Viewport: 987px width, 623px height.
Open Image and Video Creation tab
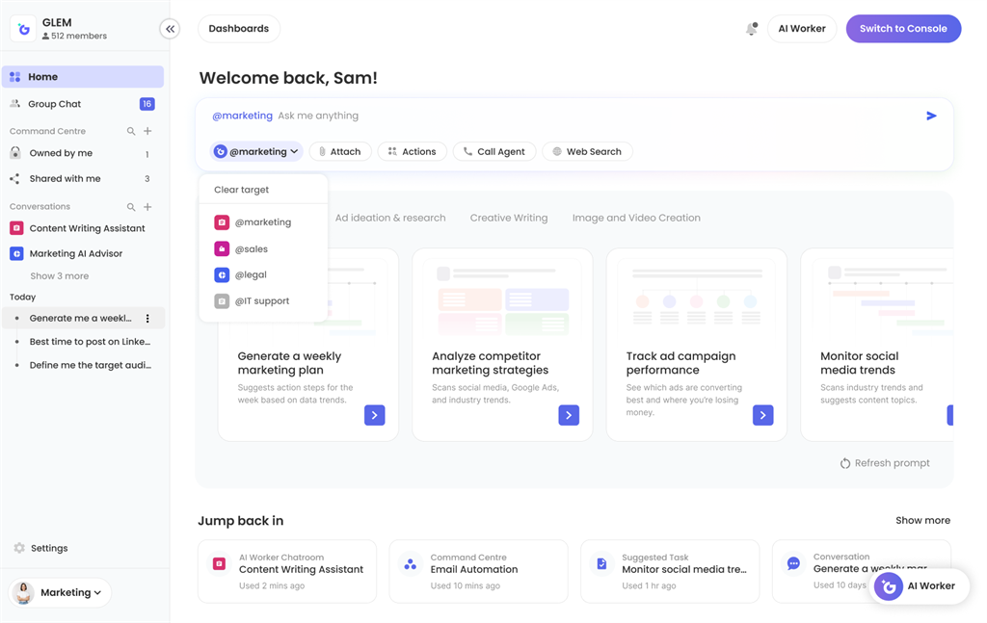point(635,219)
